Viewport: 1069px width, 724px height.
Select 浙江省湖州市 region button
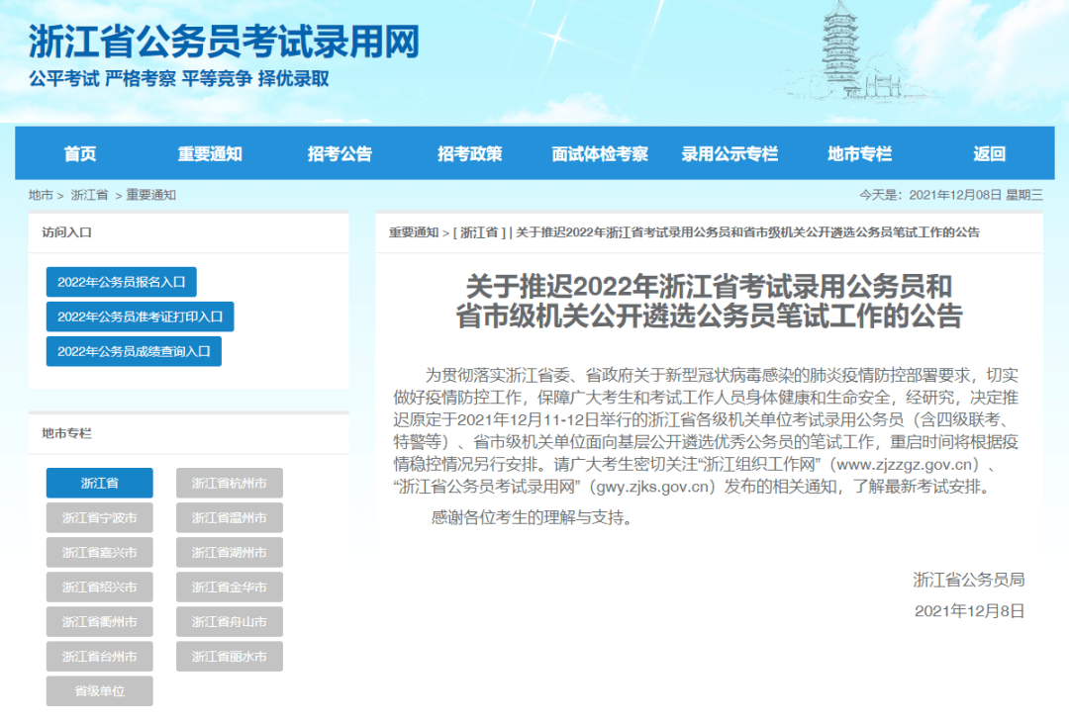pyautogui.click(x=229, y=552)
